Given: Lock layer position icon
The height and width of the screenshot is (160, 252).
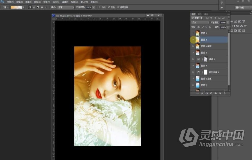Looking at the screenshot, I should click(206, 27).
